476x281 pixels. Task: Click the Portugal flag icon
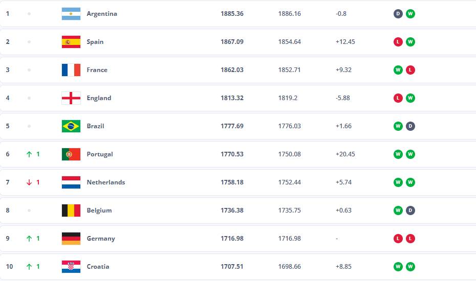click(x=71, y=154)
